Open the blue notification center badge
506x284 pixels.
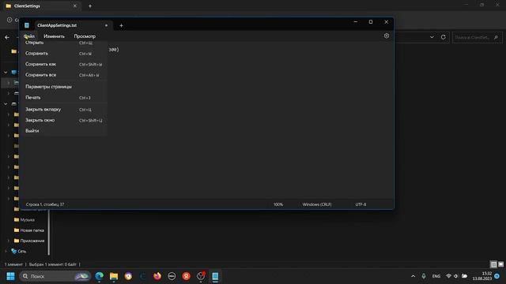click(497, 276)
